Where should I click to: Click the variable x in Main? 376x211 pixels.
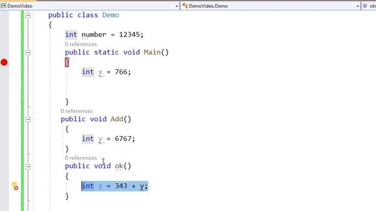point(100,72)
